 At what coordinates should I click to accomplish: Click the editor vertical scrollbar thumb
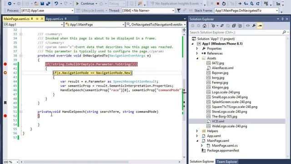pos(184,99)
